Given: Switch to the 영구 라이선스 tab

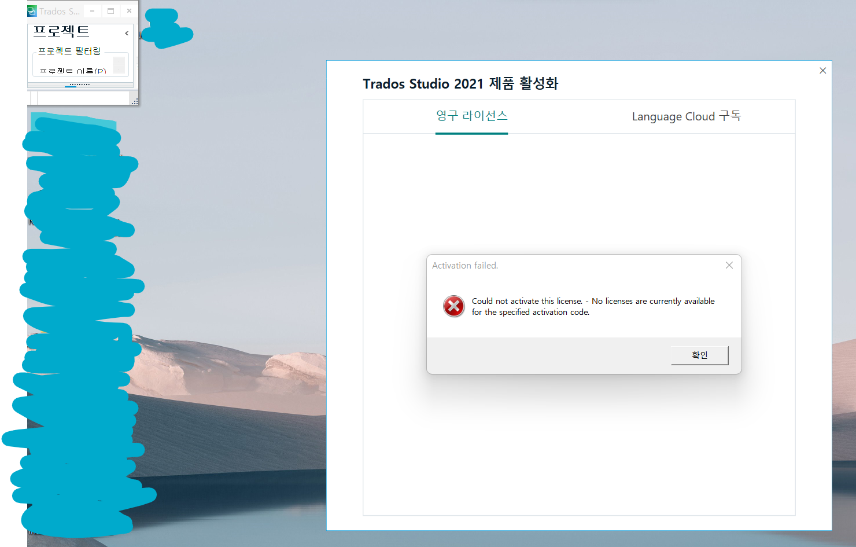Looking at the screenshot, I should tap(471, 116).
